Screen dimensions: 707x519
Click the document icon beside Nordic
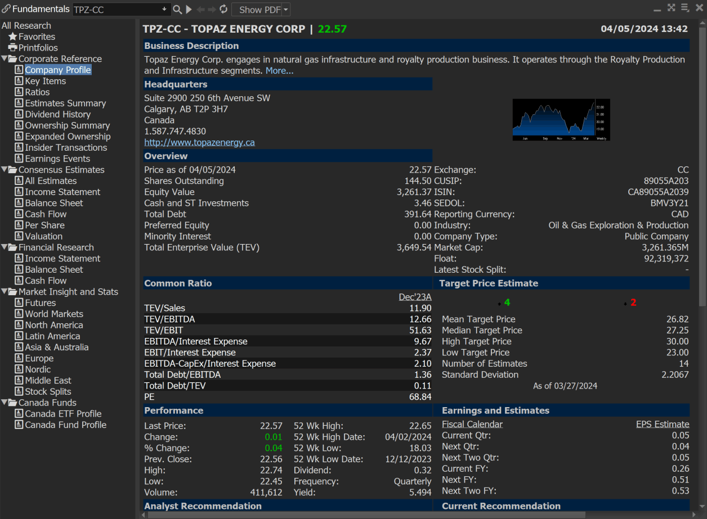click(19, 369)
